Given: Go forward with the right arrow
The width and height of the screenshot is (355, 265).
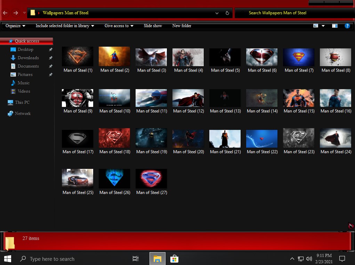Looking at the screenshot, I should tap(16, 13).
